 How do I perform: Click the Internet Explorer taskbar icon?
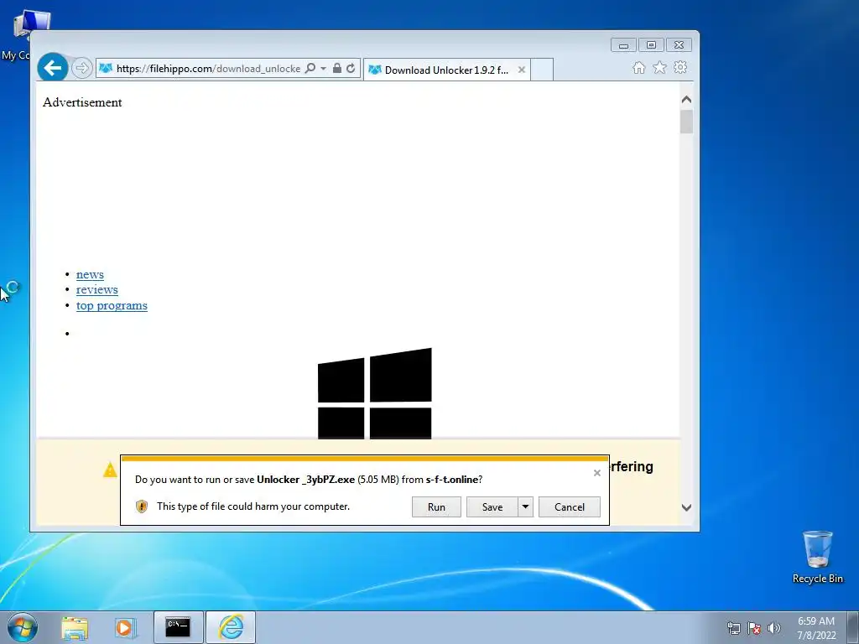pyautogui.click(x=231, y=627)
